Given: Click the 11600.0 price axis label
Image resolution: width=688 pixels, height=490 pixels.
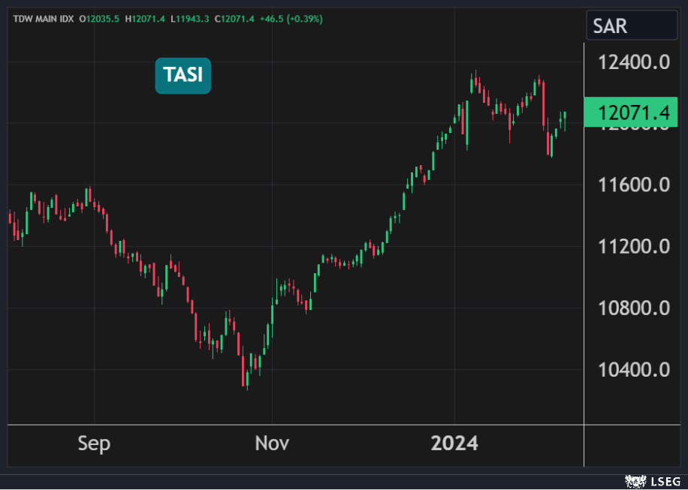Looking at the screenshot, I should 634,185.
